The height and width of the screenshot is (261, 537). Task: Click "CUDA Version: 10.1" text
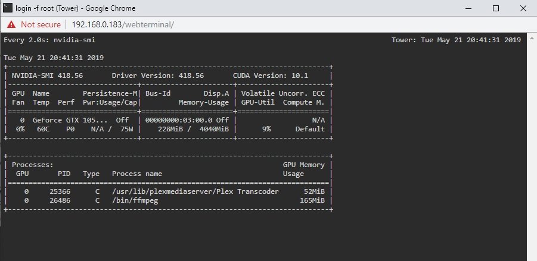pyautogui.click(x=271, y=76)
